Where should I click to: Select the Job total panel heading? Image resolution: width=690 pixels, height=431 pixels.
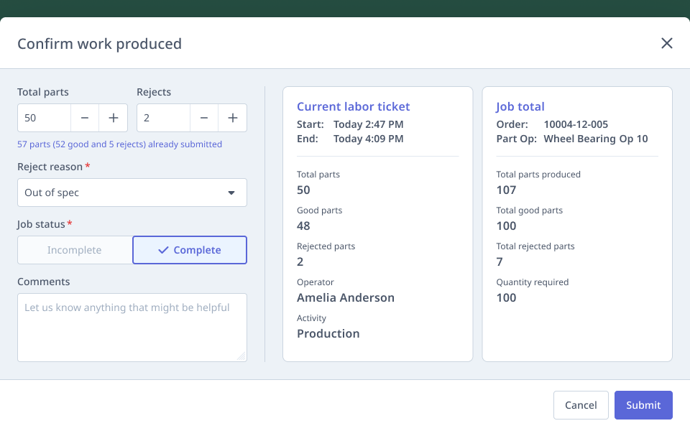coord(520,106)
